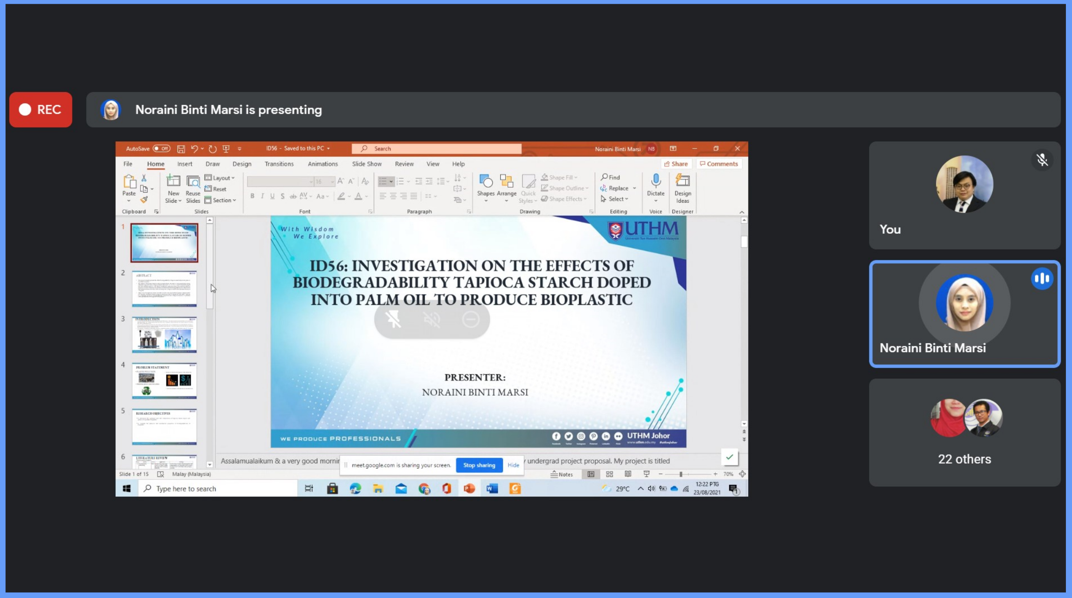
Task: Click the Dictate microphone icon
Action: tap(656, 180)
